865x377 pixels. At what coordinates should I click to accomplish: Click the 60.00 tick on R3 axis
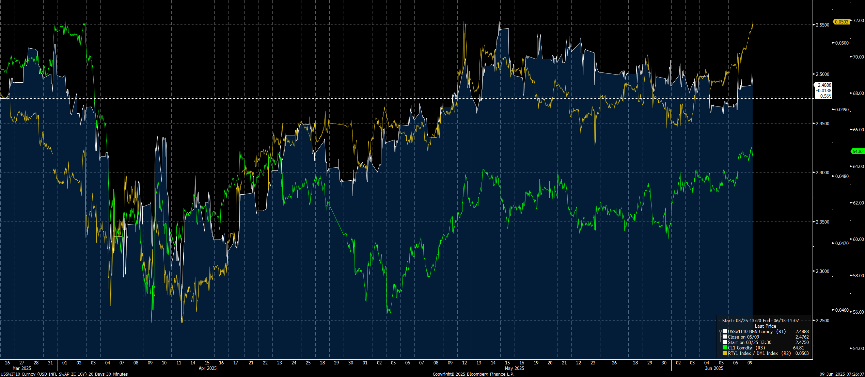pos(858,239)
